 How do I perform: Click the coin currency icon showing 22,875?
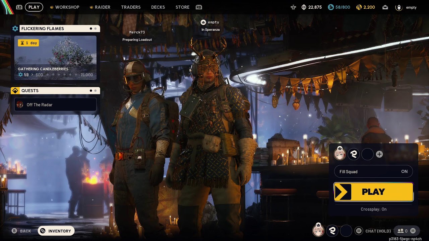tap(304, 7)
